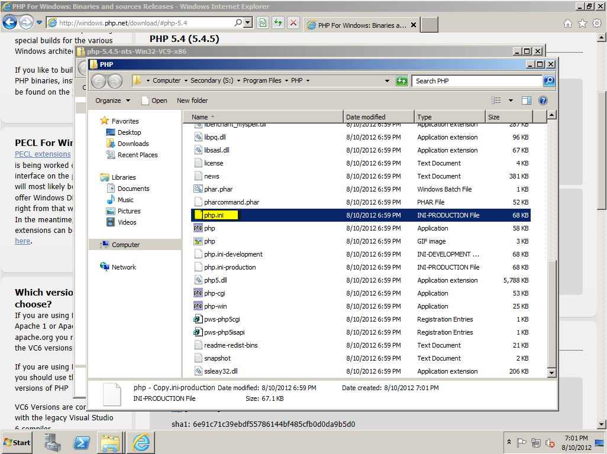Click the IE compatibility view icon

(x=263, y=23)
